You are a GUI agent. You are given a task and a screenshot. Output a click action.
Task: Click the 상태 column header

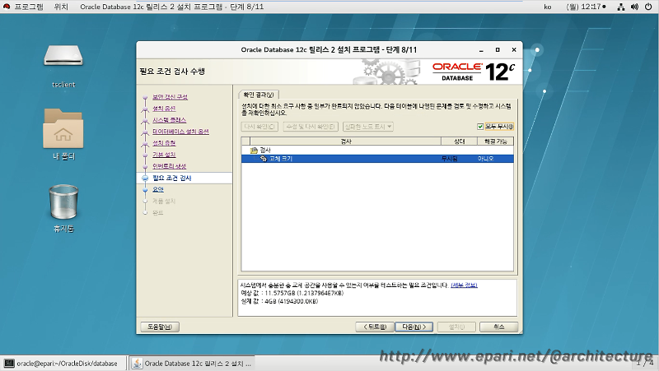click(460, 141)
